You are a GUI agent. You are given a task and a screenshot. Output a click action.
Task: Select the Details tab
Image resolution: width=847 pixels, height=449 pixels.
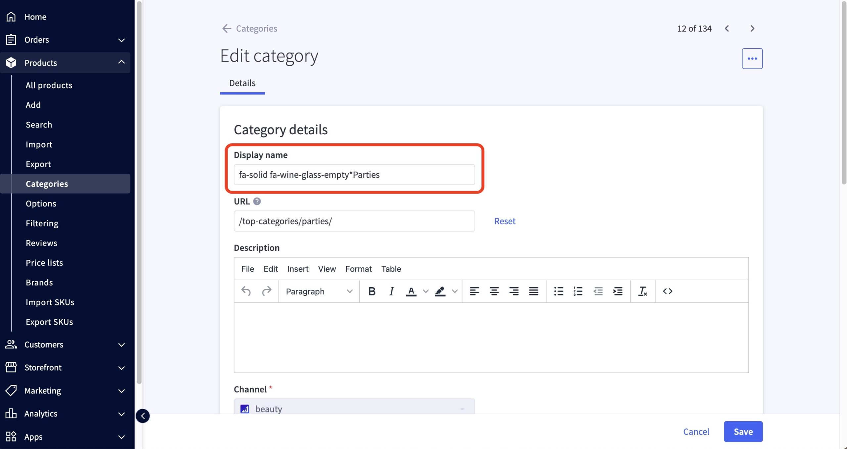(x=242, y=83)
